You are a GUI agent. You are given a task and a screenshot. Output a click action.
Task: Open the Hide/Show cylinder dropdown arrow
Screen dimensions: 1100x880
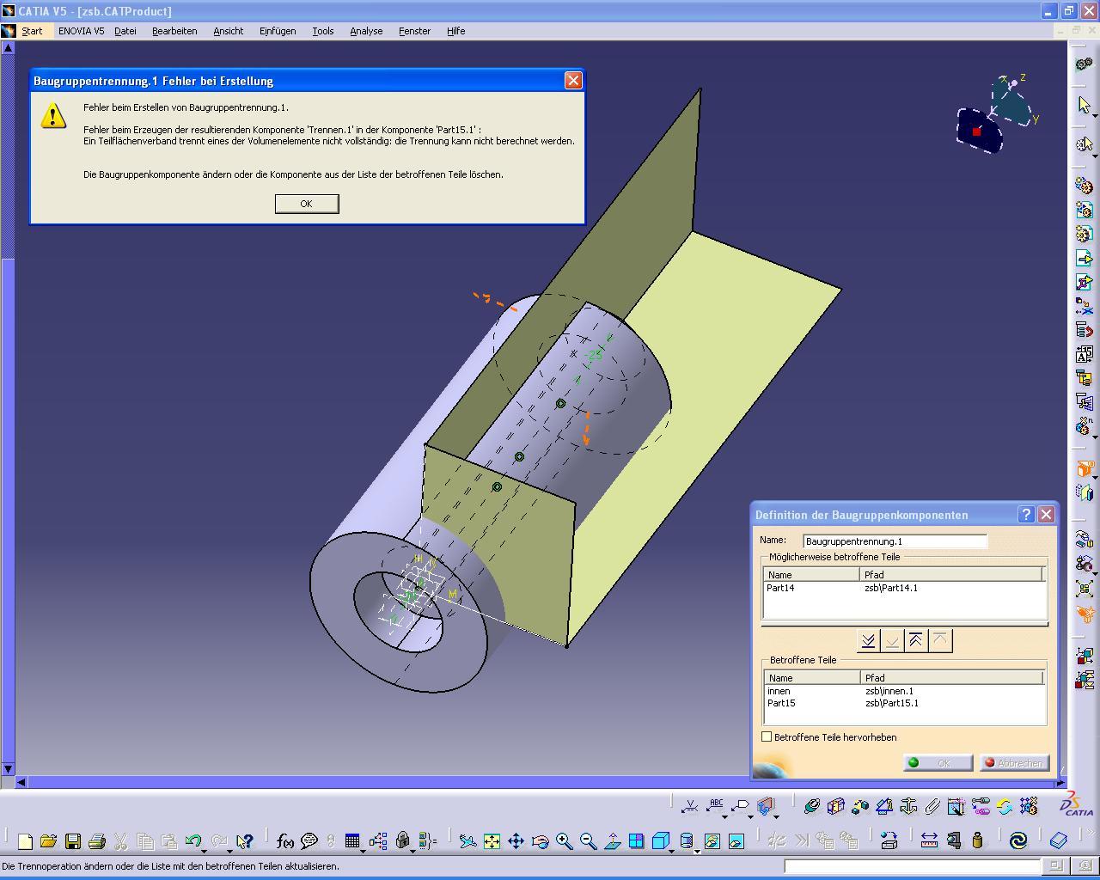click(697, 850)
